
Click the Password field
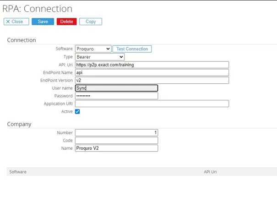(117, 96)
